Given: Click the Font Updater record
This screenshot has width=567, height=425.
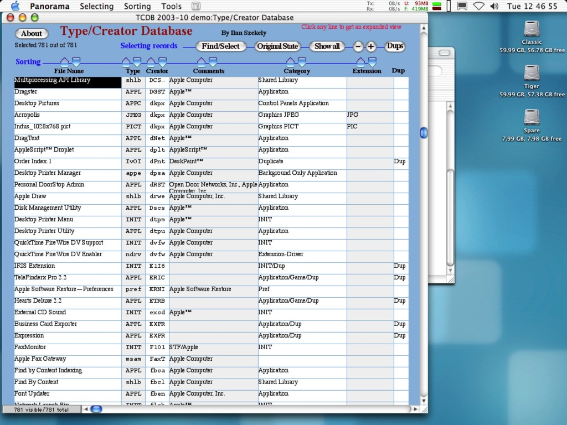Looking at the screenshot, I should tap(211, 395).
